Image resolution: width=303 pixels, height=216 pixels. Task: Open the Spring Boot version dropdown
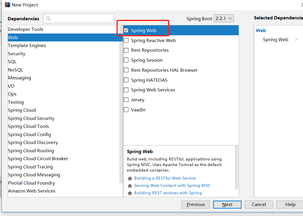[224, 18]
